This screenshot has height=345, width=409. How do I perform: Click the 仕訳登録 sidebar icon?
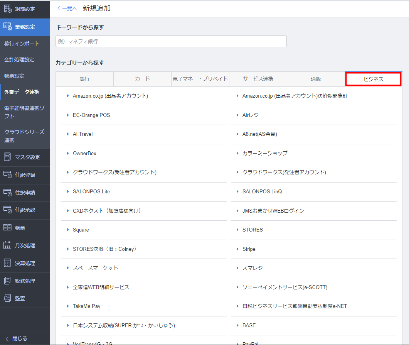tap(8, 174)
